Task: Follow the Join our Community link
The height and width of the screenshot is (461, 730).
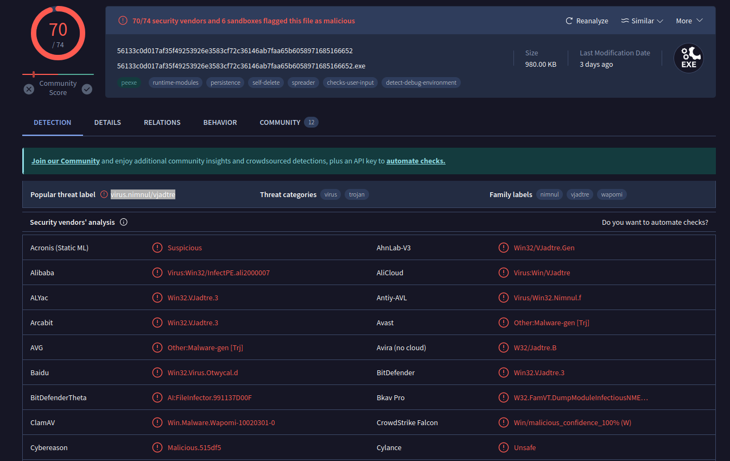Action: point(66,161)
